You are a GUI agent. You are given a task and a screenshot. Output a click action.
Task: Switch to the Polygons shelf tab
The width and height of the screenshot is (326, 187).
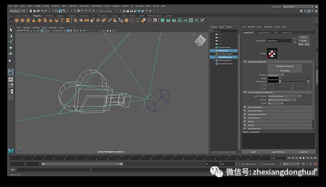37,16
